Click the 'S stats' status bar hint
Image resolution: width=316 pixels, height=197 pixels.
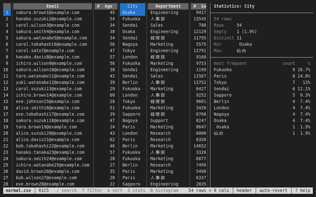[136, 191]
